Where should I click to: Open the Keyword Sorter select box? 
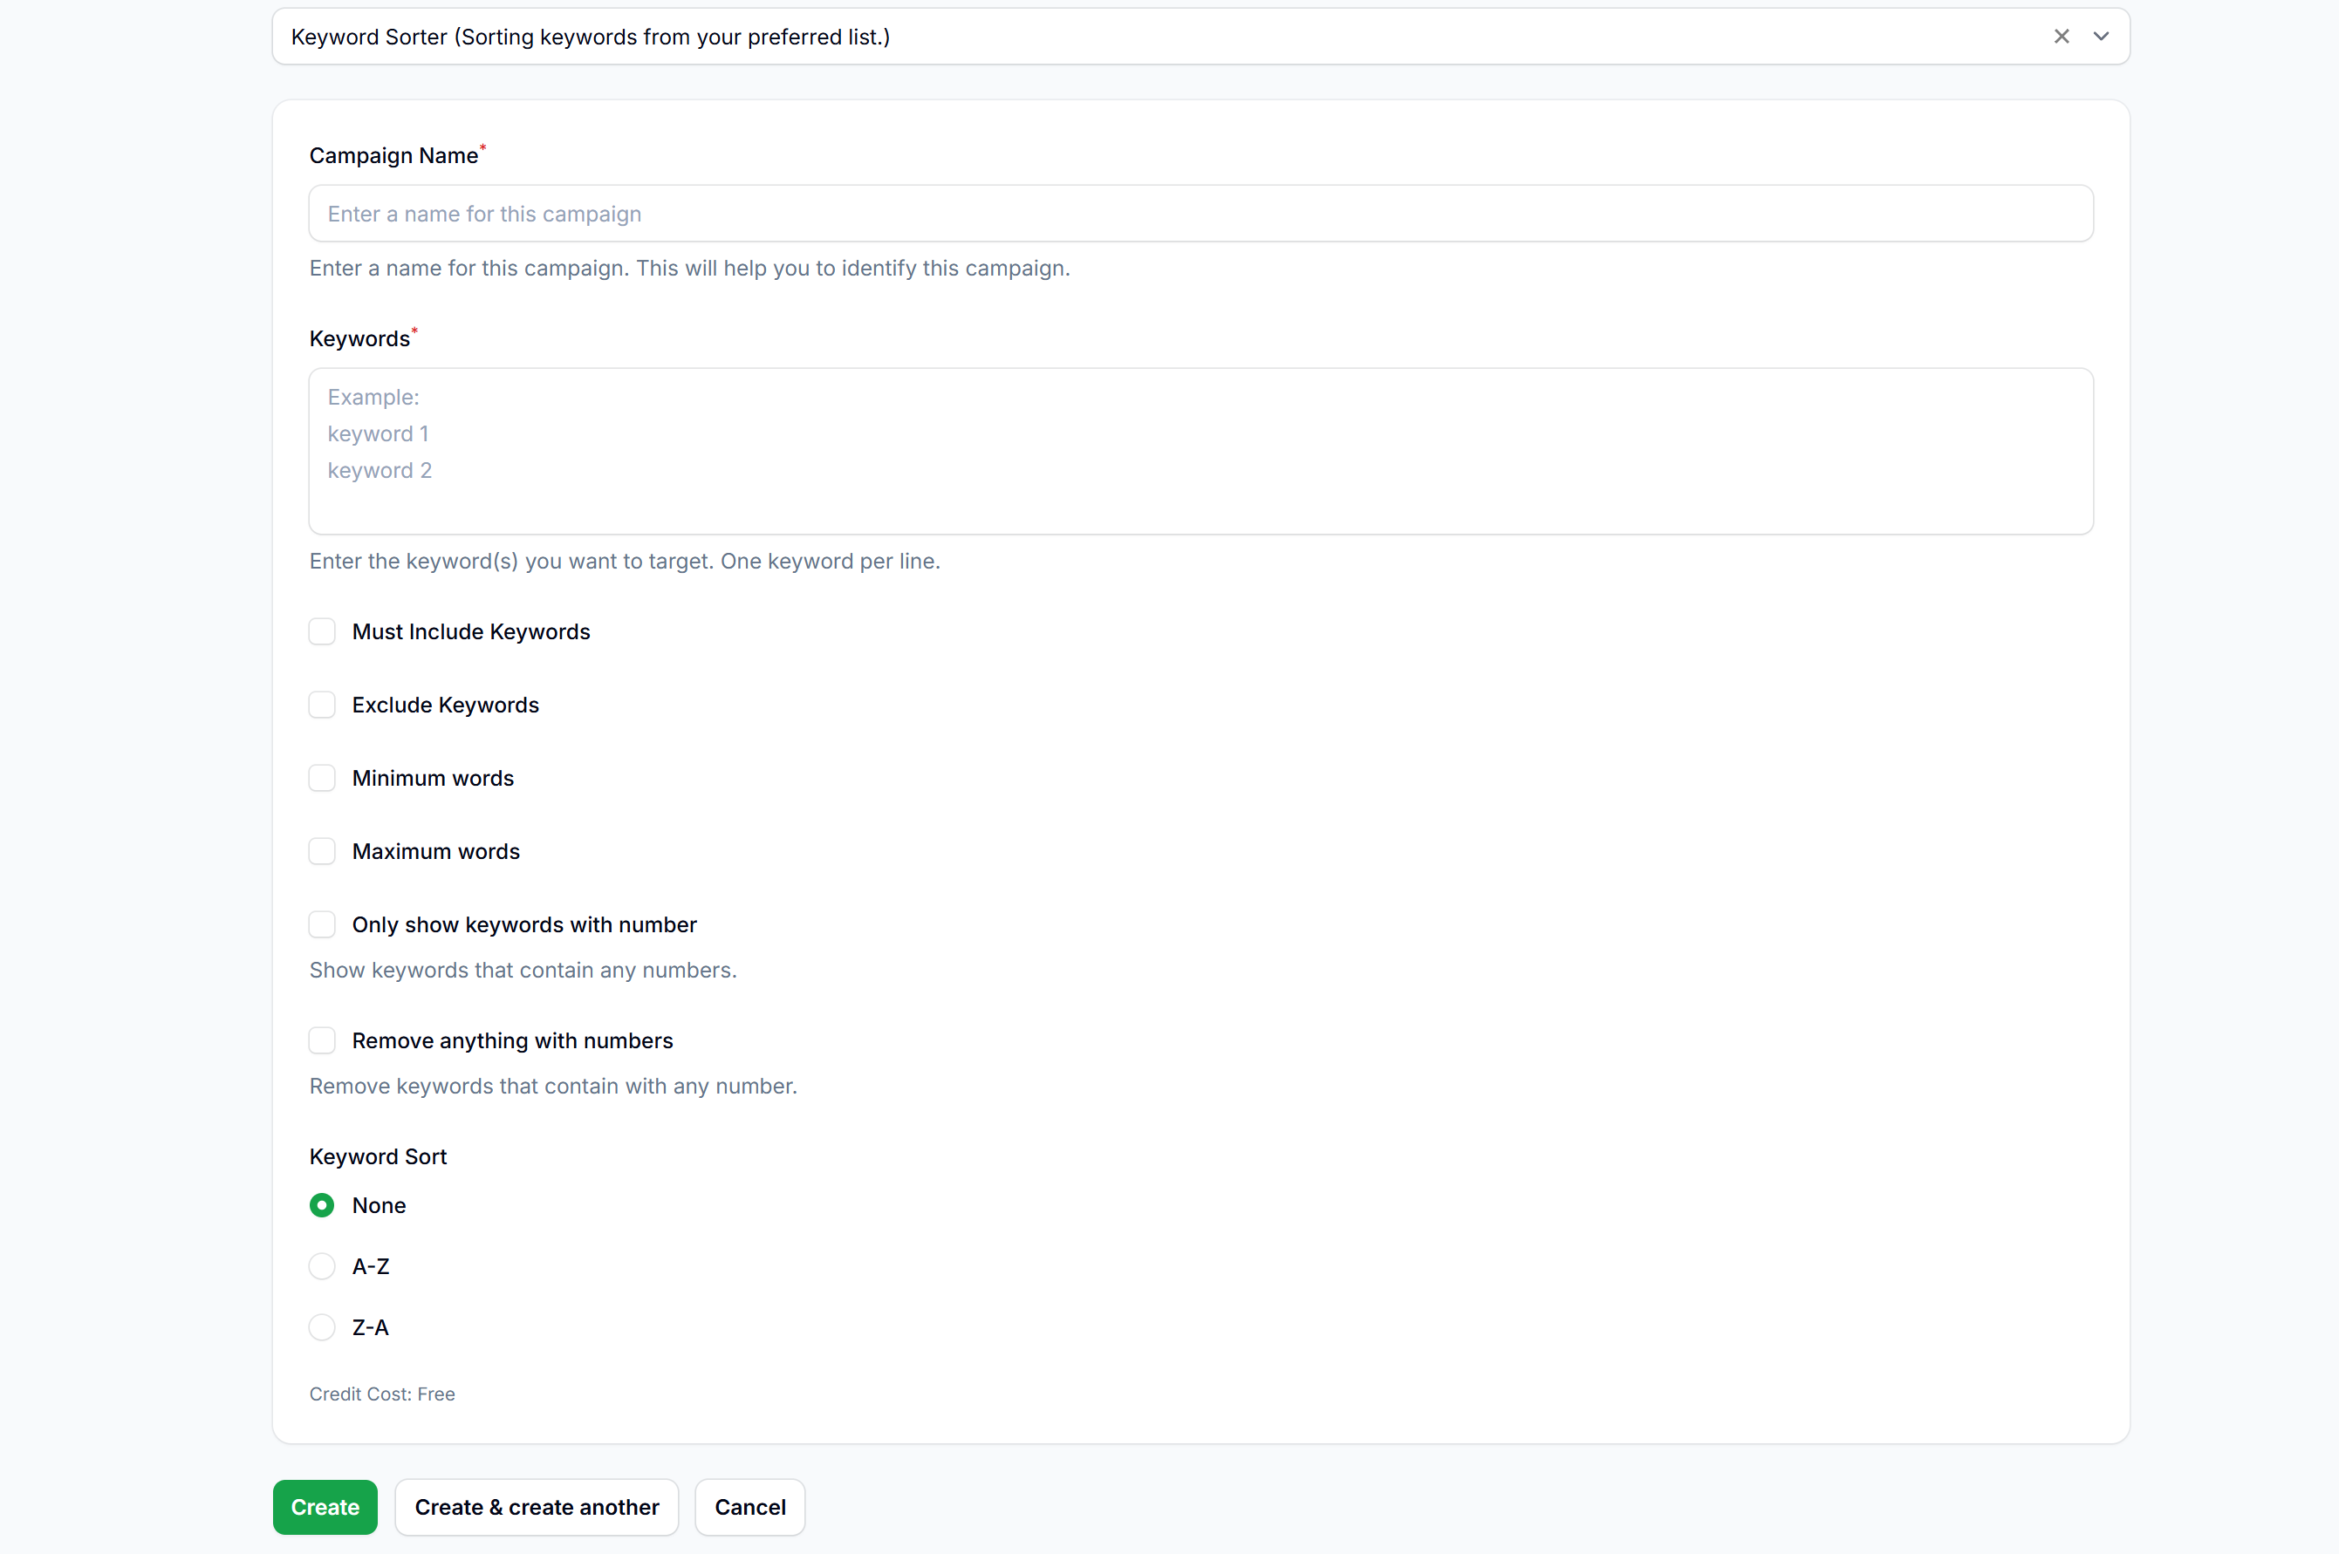(1200, 37)
